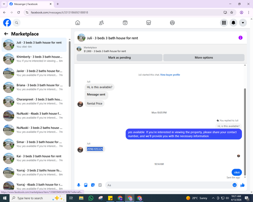
Task: Click the okei sent message bubble
Action: [x=237, y=172]
